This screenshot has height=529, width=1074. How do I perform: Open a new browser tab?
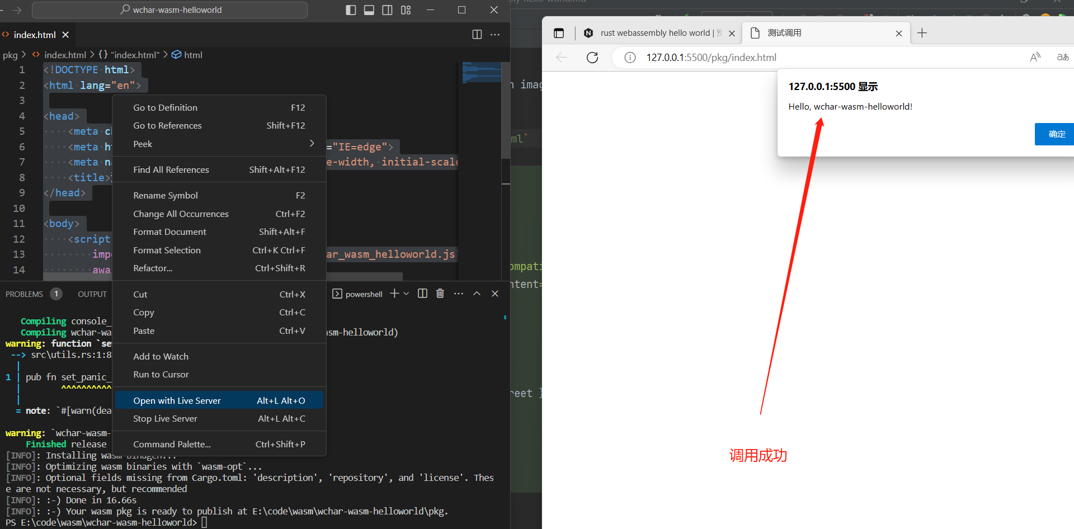click(x=922, y=33)
